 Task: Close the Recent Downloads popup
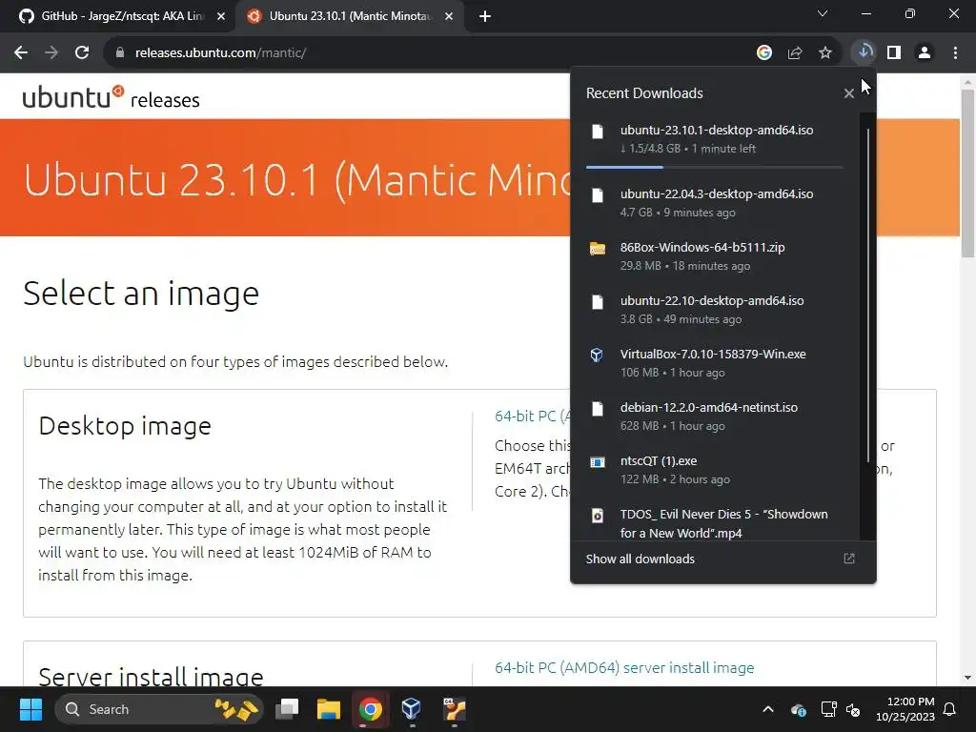click(x=848, y=93)
